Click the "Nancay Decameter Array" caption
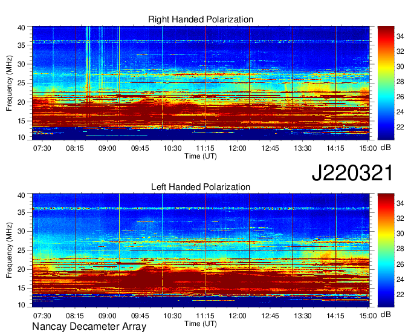Screen dimensions: 411x334 [x=89, y=326]
